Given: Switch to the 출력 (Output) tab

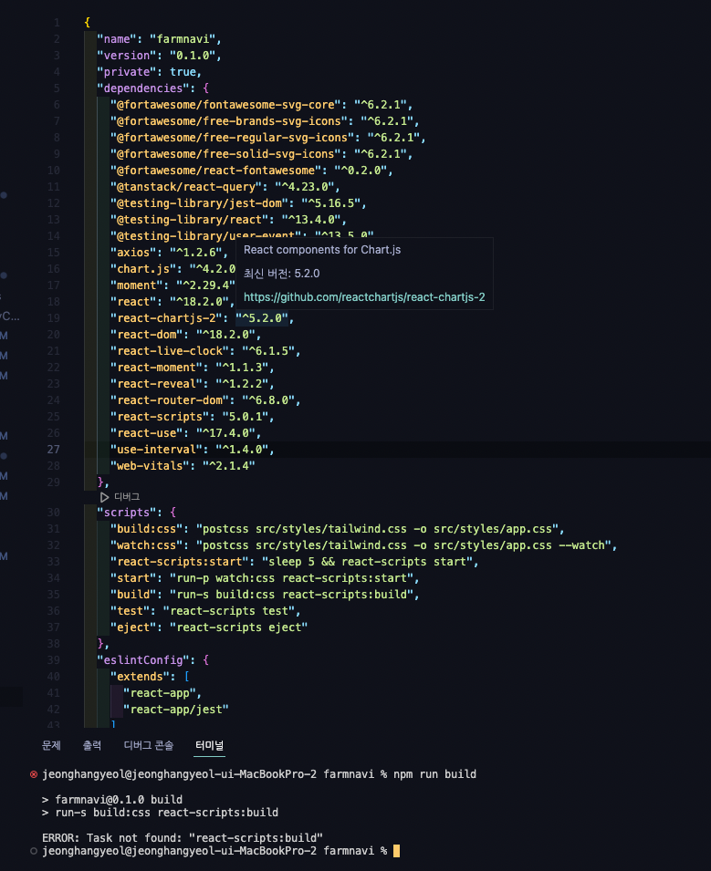Looking at the screenshot, I should click(91, 745).
